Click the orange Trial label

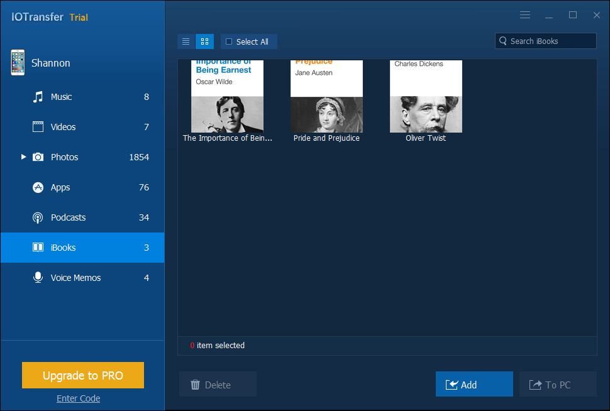click(79, 18)
